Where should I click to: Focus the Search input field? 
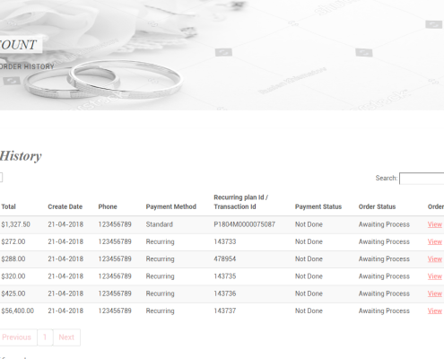coord(422,179)
